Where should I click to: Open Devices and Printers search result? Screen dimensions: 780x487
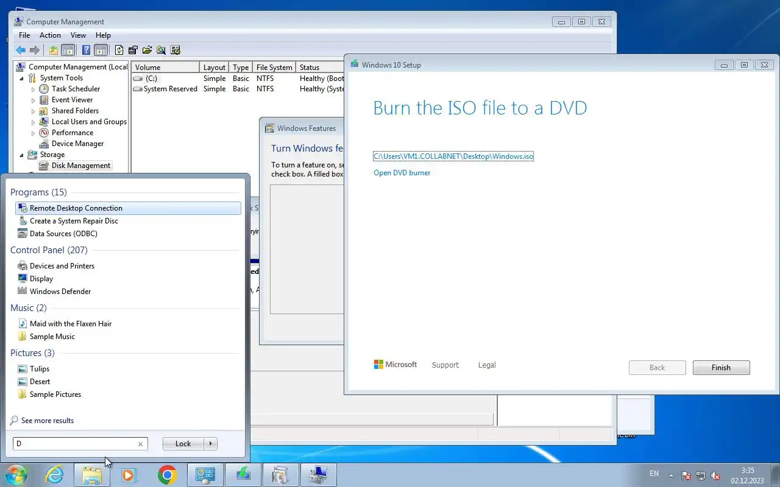tap(62, 266)
